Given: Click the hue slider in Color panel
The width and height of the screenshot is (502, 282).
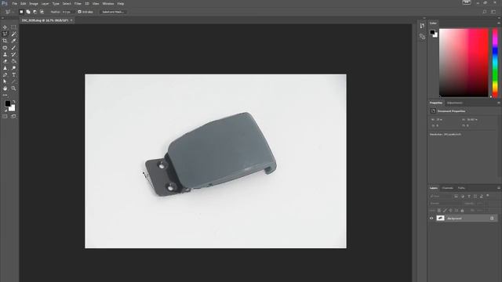Looking at the screenshot, I should (495, 63).
